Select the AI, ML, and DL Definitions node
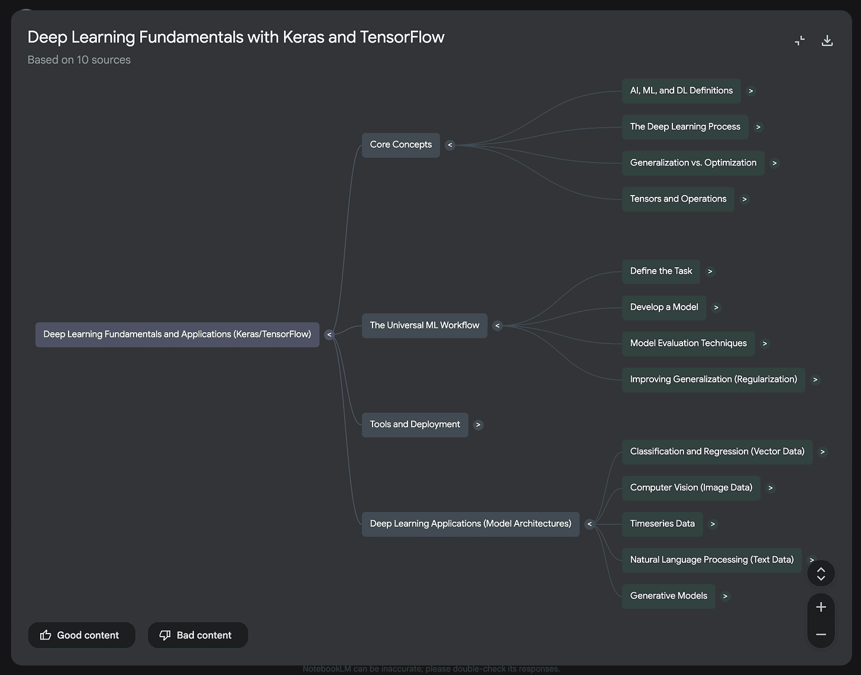Viewport: 861px width, 675px height. click(x=681, y=91)
